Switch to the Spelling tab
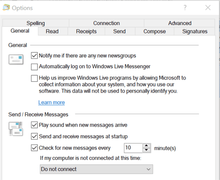Screen dimensions: 220x180 point(35,23)
